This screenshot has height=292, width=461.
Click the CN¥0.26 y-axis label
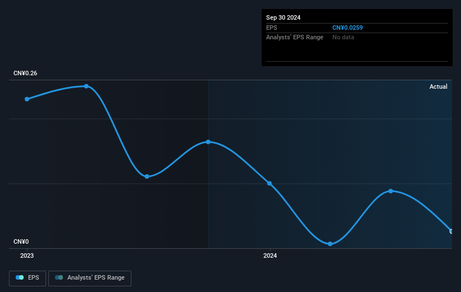point(25,73)
